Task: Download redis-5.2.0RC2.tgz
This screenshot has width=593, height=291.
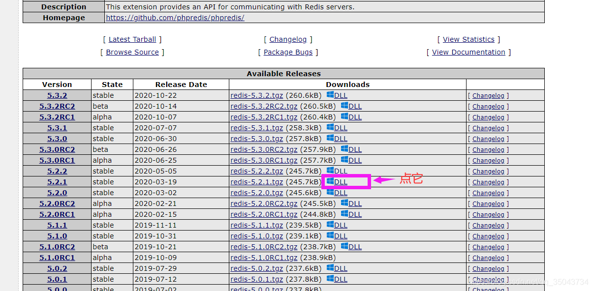Action: coord(264,204)
